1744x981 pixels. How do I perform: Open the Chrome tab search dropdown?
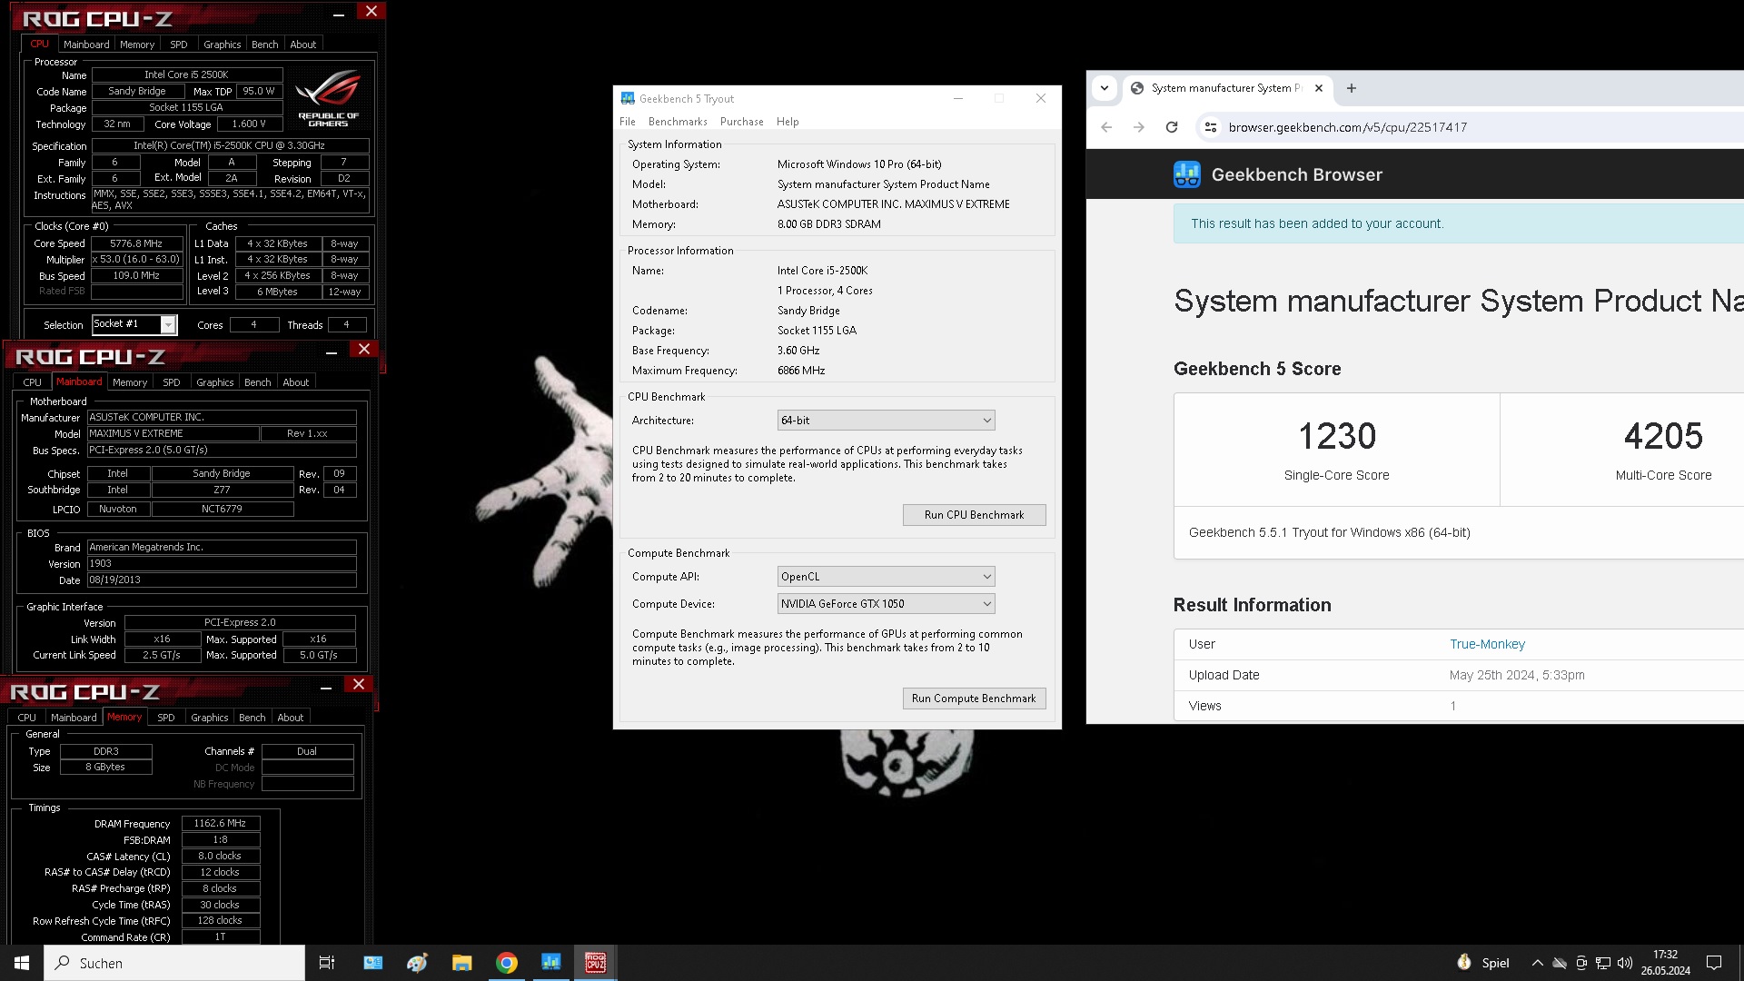click(x=1105, y=88)
